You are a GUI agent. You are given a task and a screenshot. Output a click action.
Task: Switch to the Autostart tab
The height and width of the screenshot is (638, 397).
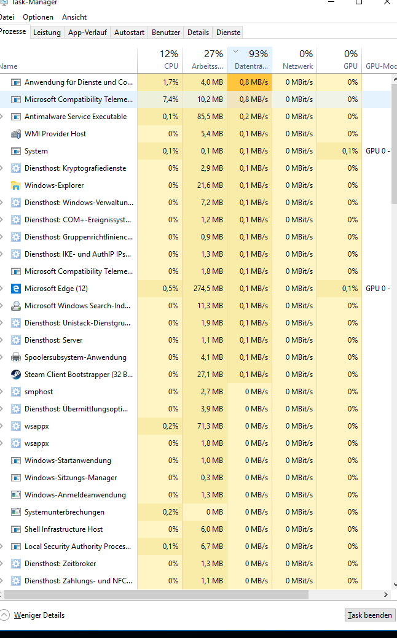(130, 33)
